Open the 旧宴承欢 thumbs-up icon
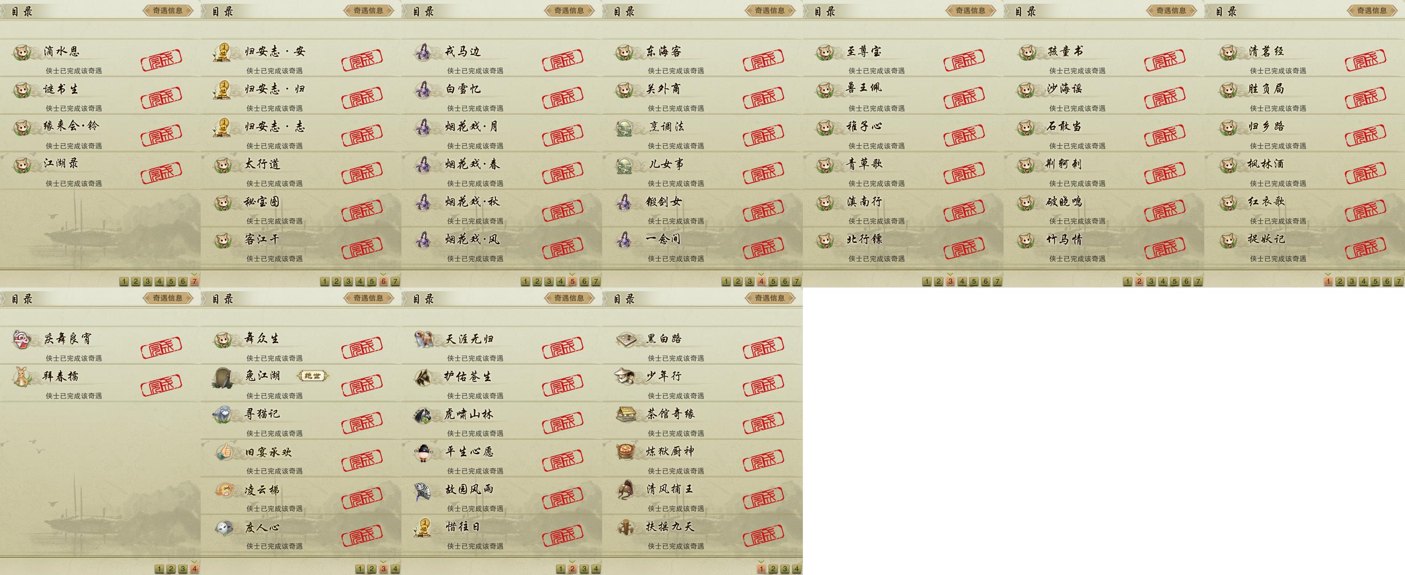Screen dimensions: 1405x575 click(x=224, y=452)
